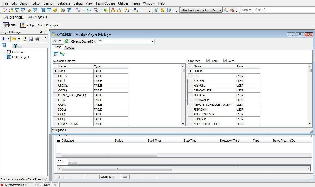Click the history grid horizontal scrollbar thumb

click(x=109, y=155)
